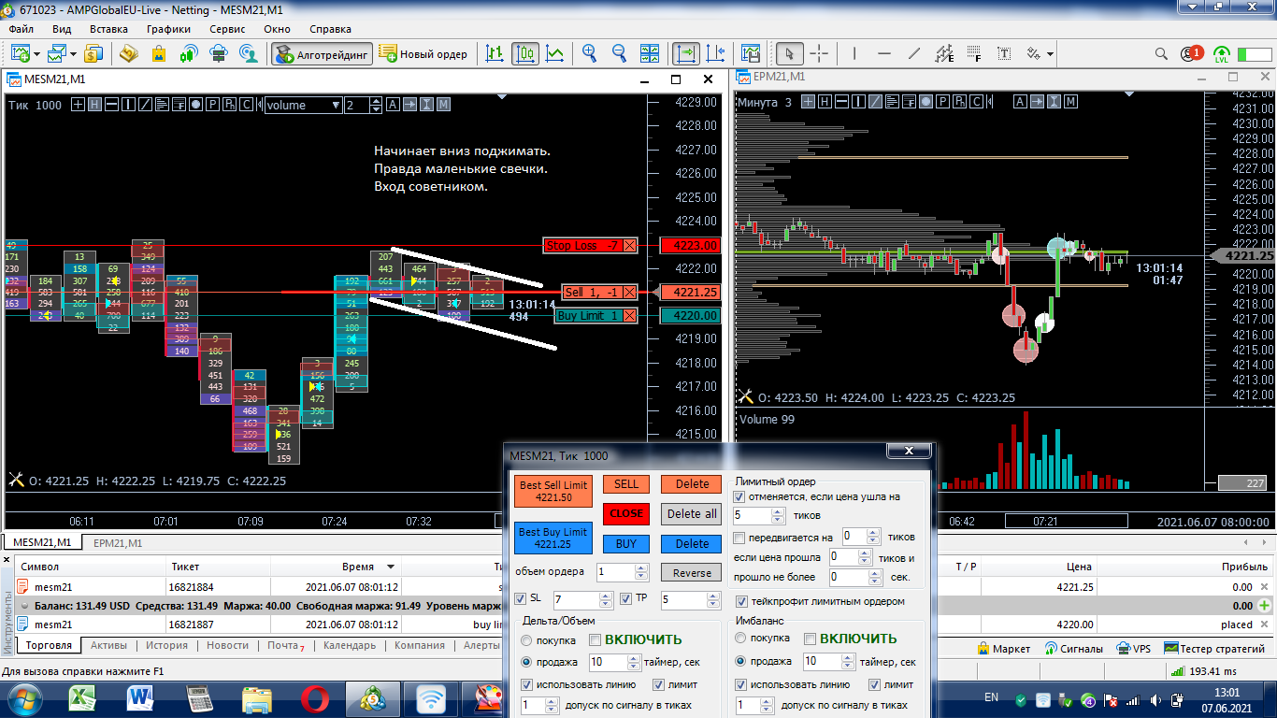Zoom in on the chart
Screen dimensions: 1277x718
click(x=590, y=53)
